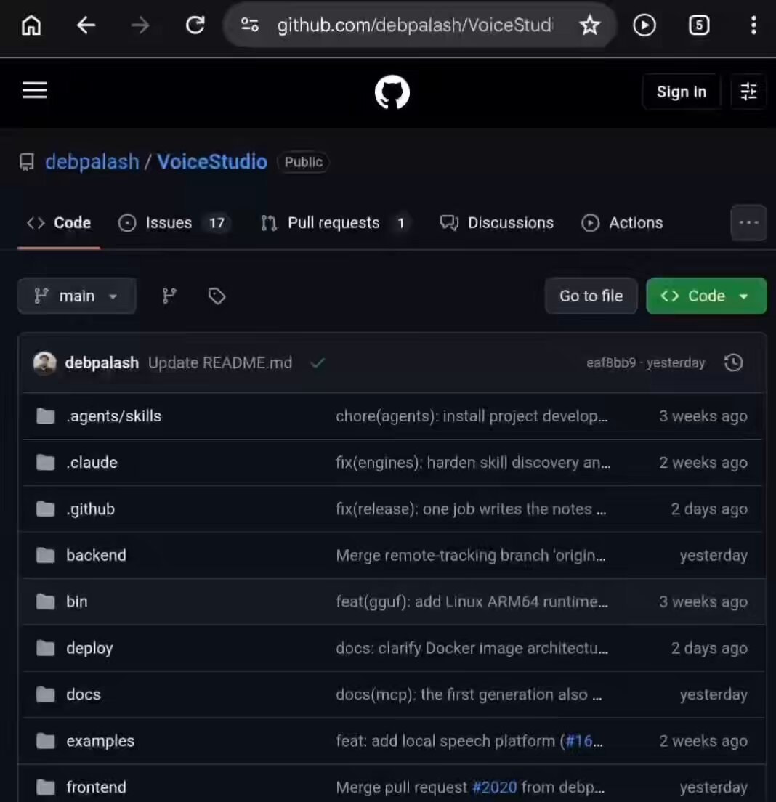
Task: Open commit hash eaf8bb9
Action: coord(611,362)
